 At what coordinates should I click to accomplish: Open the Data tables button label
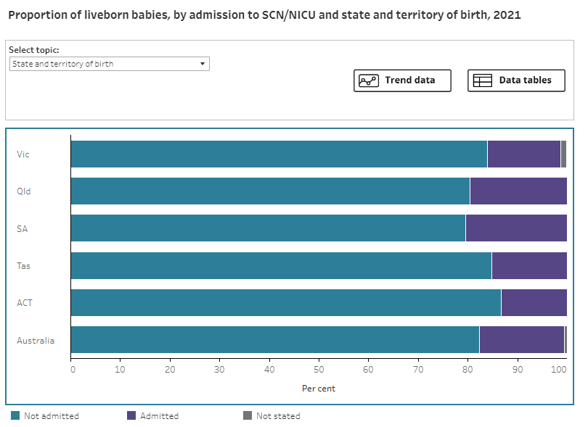(525, 80)
